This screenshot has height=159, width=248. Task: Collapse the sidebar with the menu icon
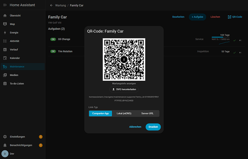click(x=5, y=5)
